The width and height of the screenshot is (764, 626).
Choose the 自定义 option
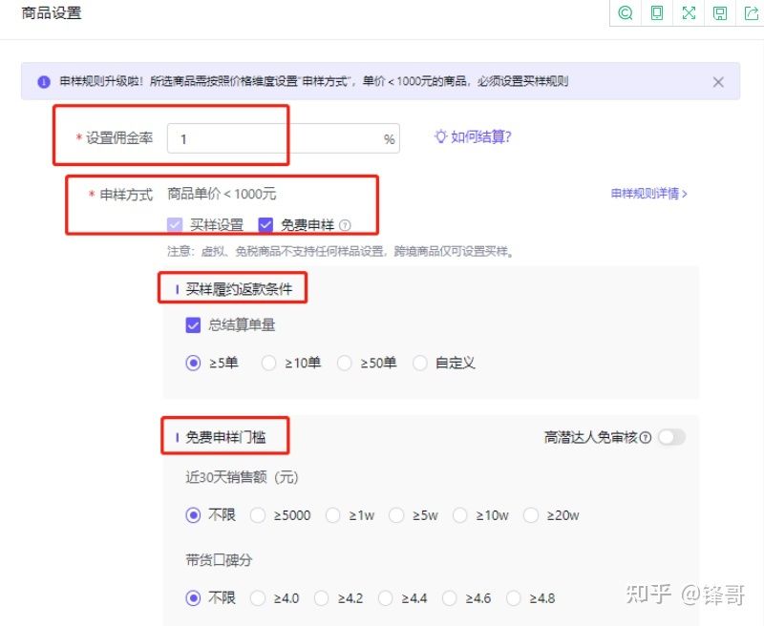(x=420, y=363)
